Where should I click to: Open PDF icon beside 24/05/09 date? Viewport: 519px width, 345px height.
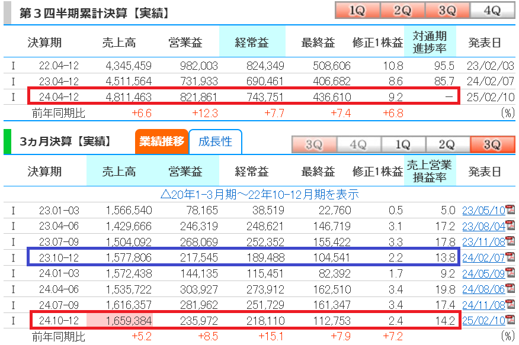click(510, 273)
